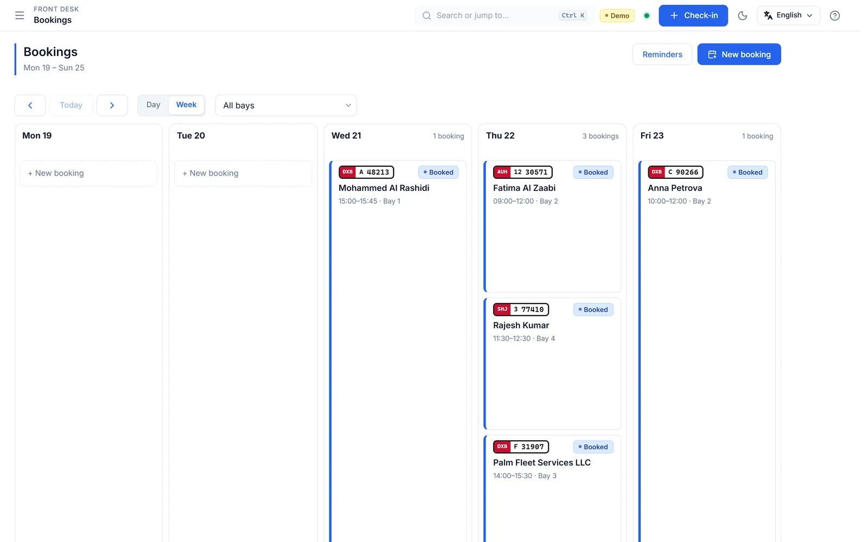868x542 pixels.
Task: Open the English language selector
Action: (x=788, y=15)
